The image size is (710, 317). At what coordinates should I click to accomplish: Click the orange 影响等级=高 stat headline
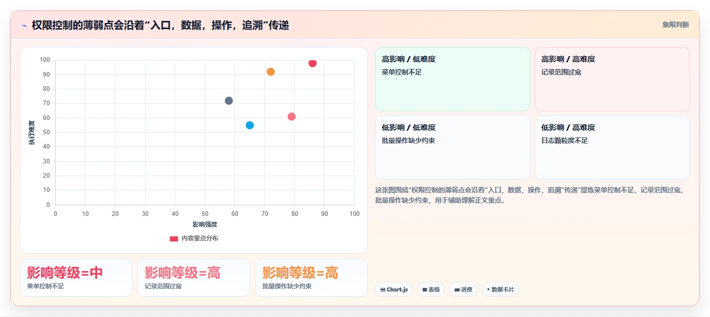coord(300,273)
